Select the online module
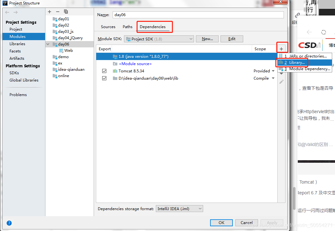The height and width of the screenshot is (231, 335). [x=63, y=76]
